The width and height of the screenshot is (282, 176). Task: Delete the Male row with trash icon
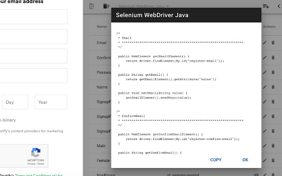(x=273, y=146)
